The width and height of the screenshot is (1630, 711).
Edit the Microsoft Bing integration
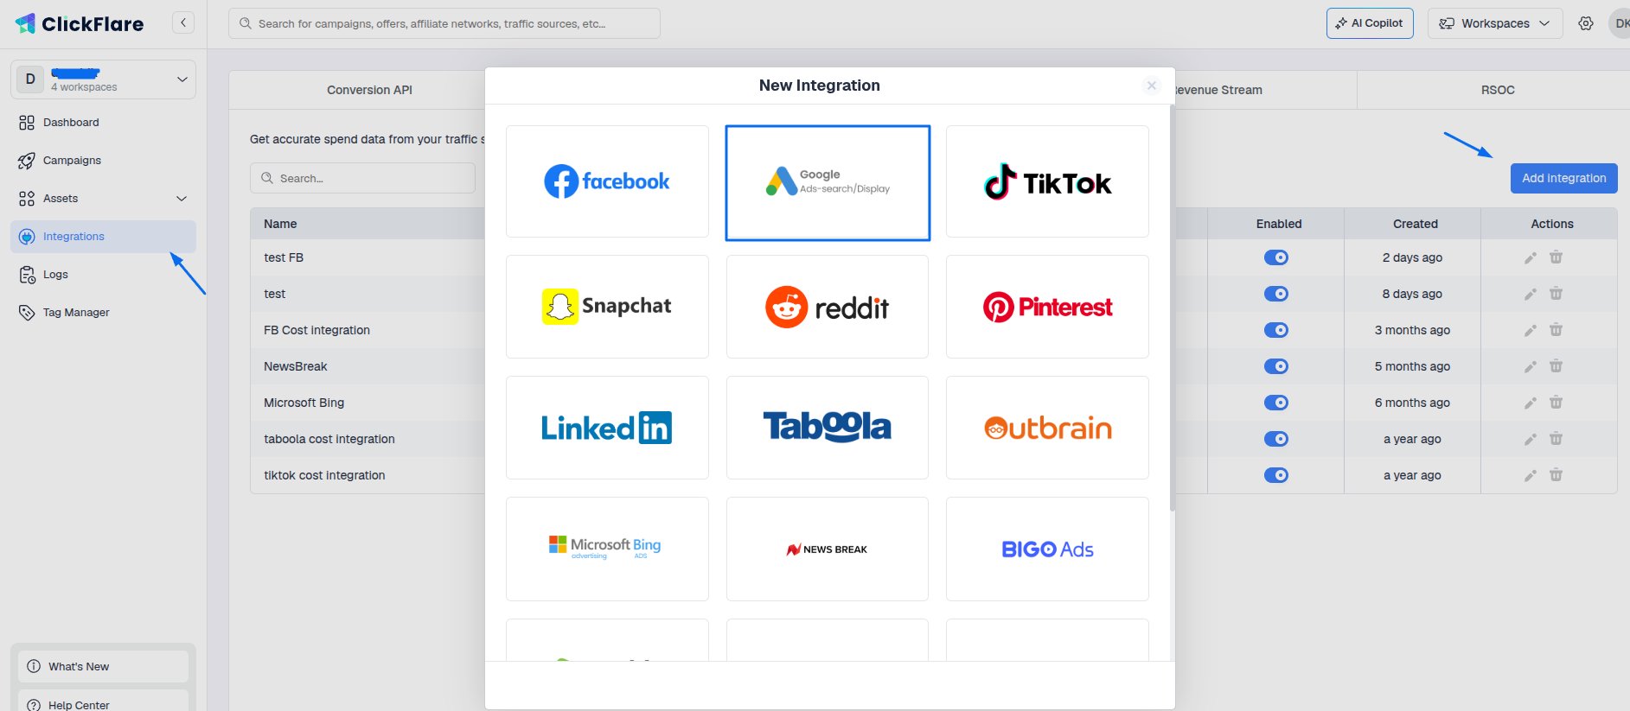click(x=1531, y=403)
